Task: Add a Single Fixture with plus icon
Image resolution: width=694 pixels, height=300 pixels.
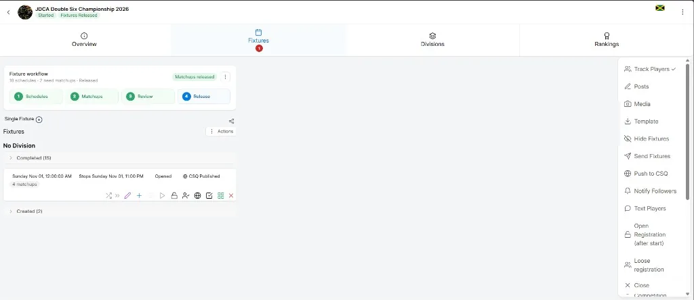Action: pyautogui.click(x=39, y=120)
